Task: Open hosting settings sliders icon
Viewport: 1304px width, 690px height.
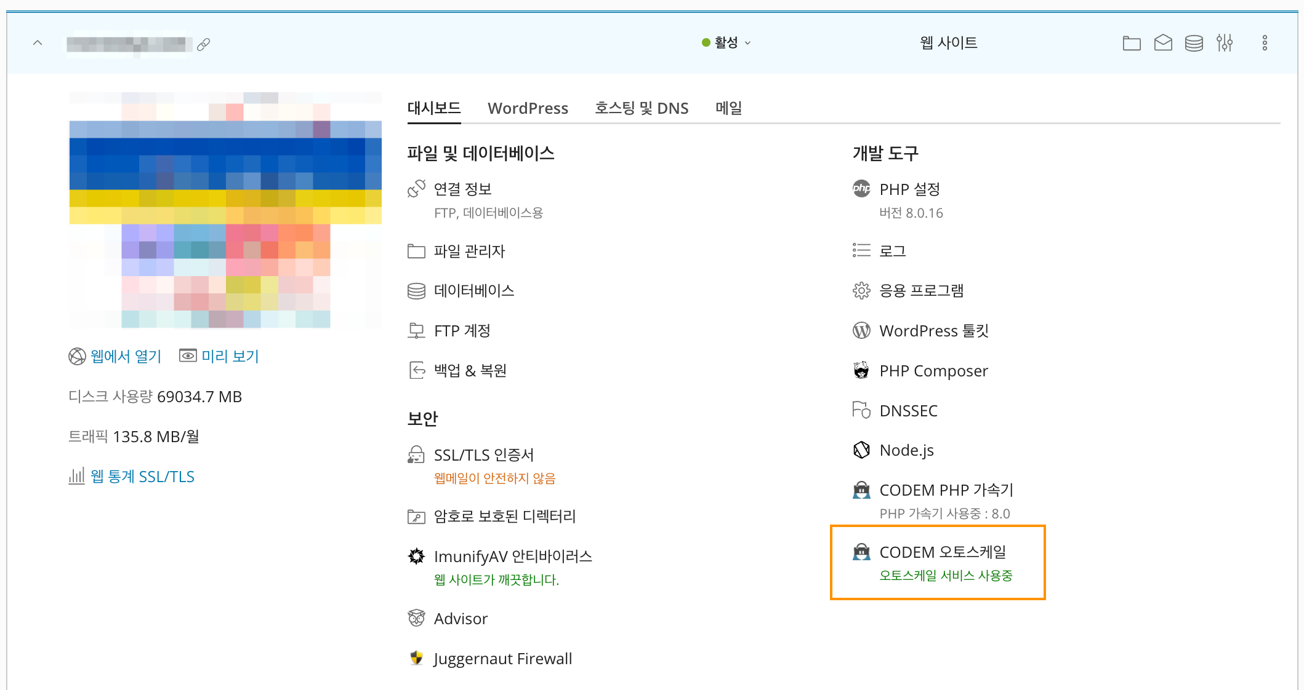Action: [1225, 43]
